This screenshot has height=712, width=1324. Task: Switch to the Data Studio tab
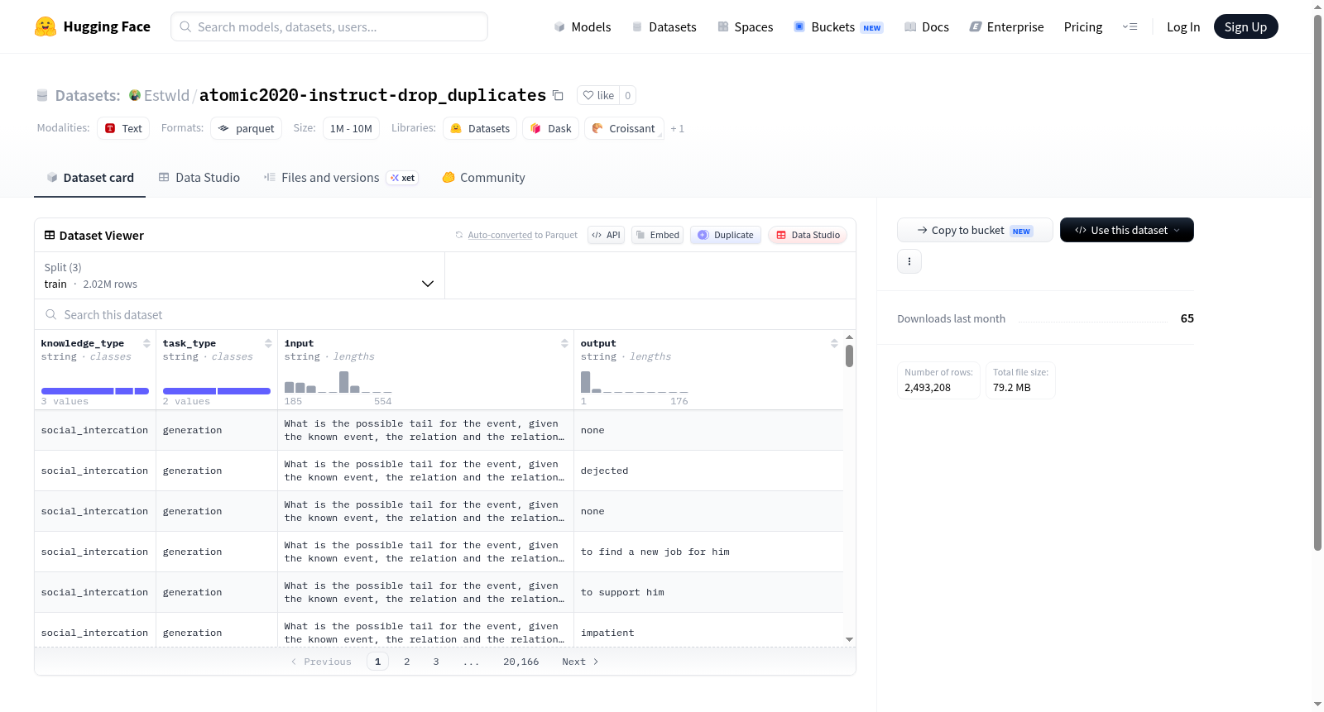199,178
